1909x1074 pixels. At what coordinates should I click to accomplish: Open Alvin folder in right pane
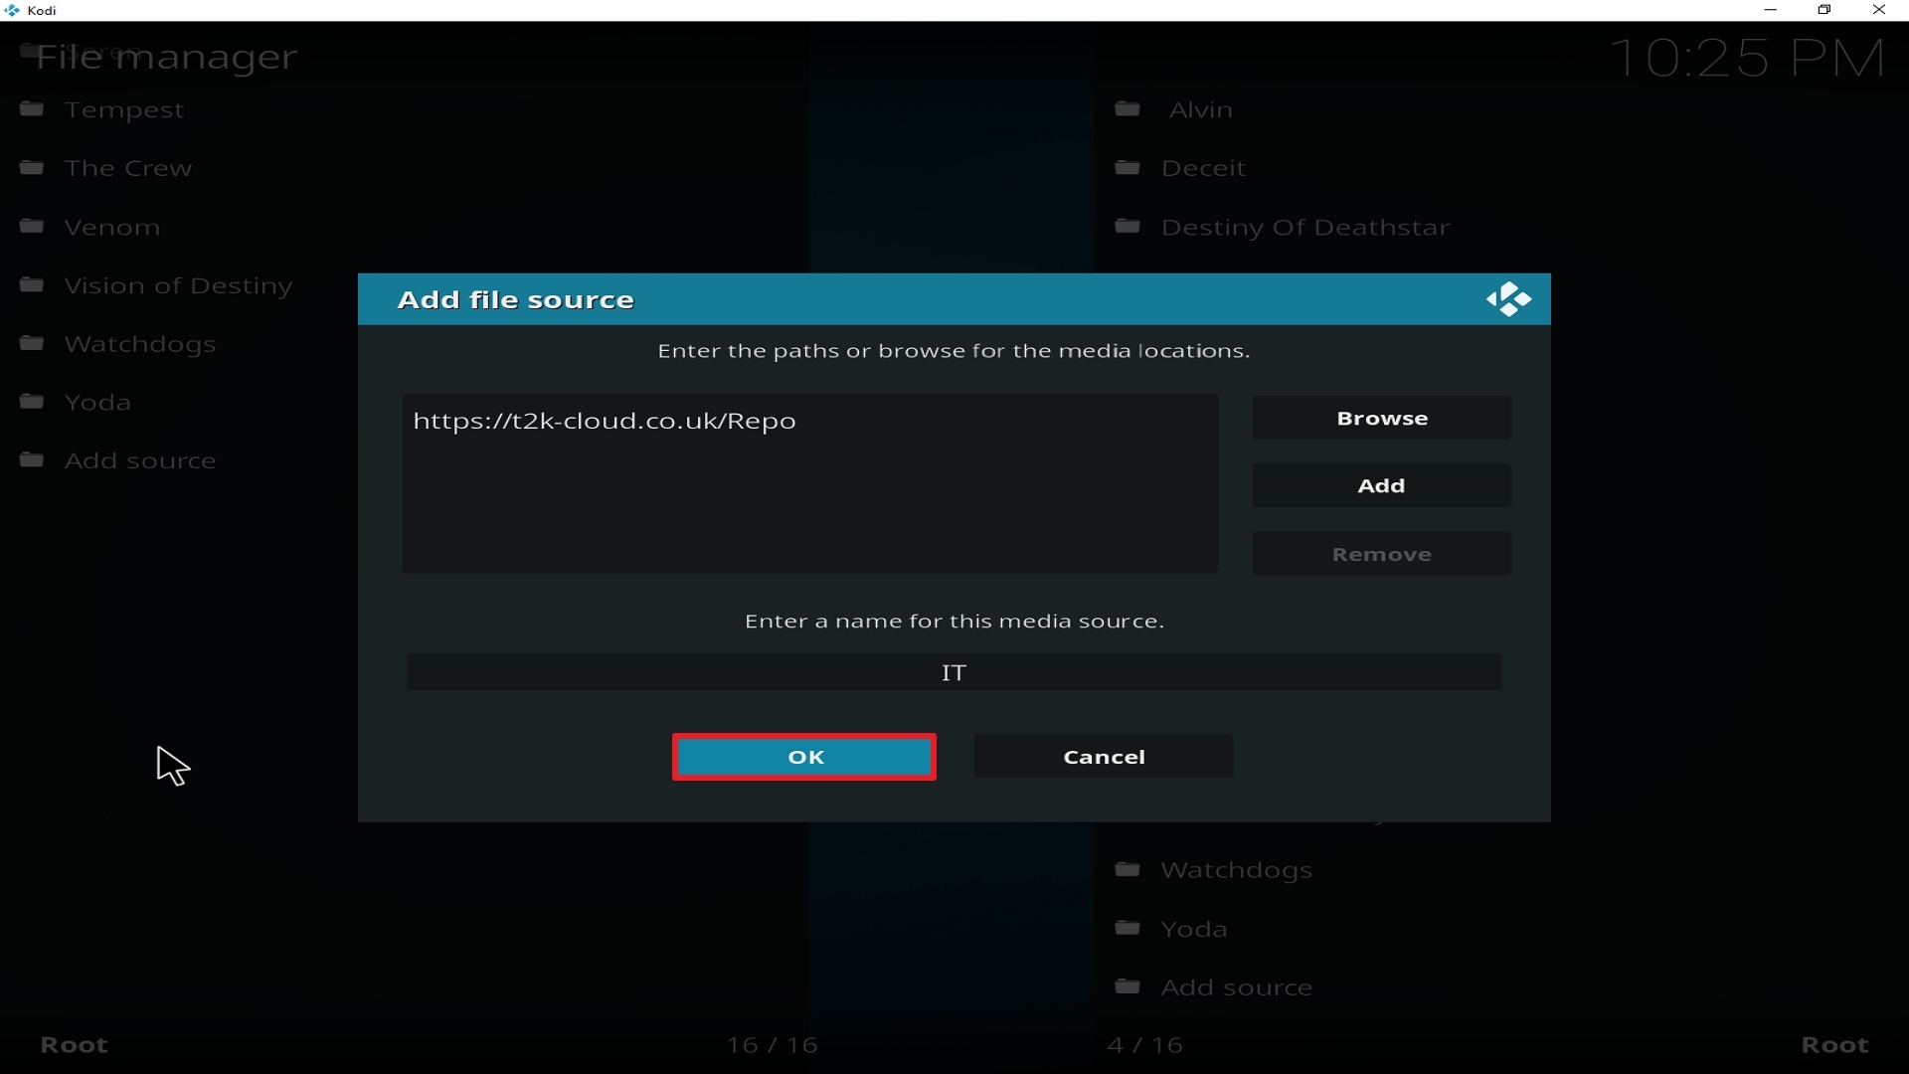1201,110
